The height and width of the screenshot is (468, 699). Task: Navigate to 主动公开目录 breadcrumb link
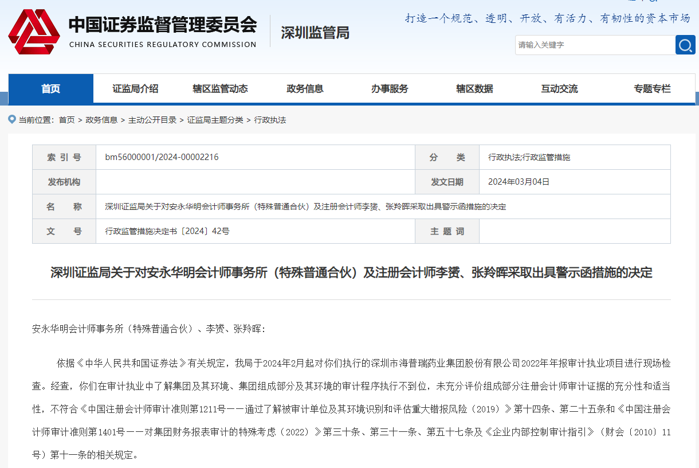(x=152, y=120)
